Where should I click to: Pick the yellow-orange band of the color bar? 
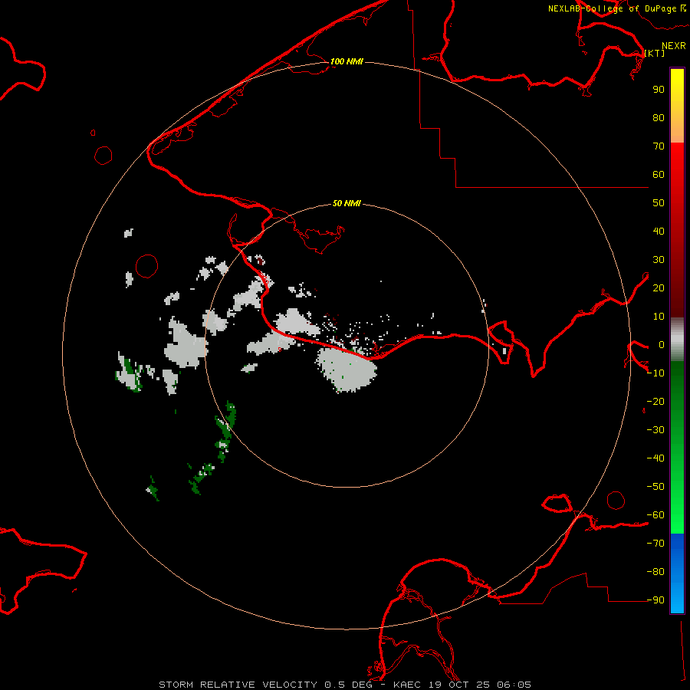[677, 106]
